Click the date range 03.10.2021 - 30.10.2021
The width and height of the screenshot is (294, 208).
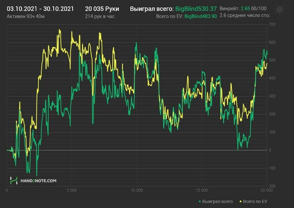40,9
